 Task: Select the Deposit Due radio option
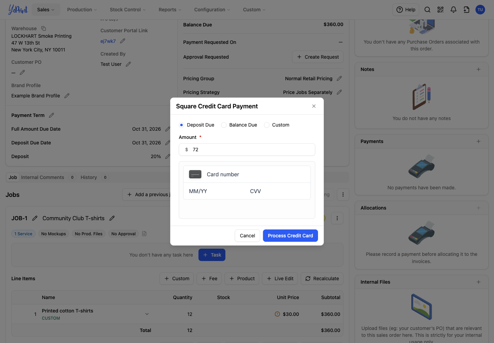pos(181,125)
